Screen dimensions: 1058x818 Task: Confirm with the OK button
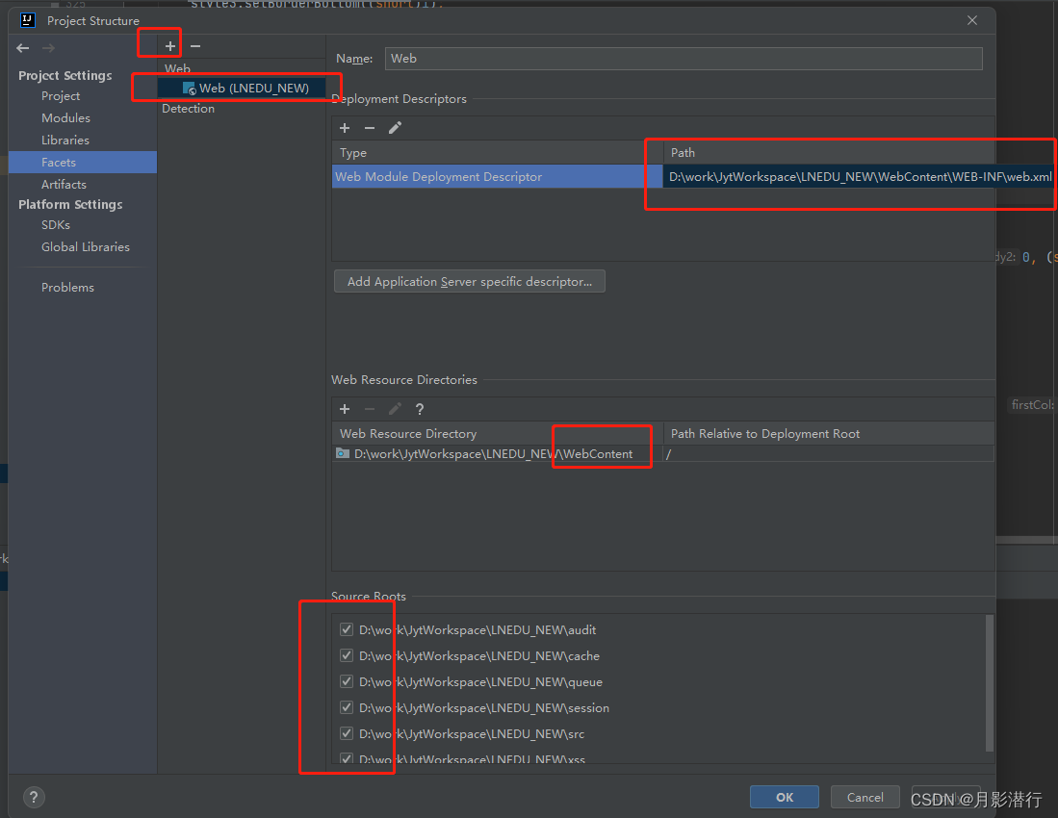tap(785, 797)
